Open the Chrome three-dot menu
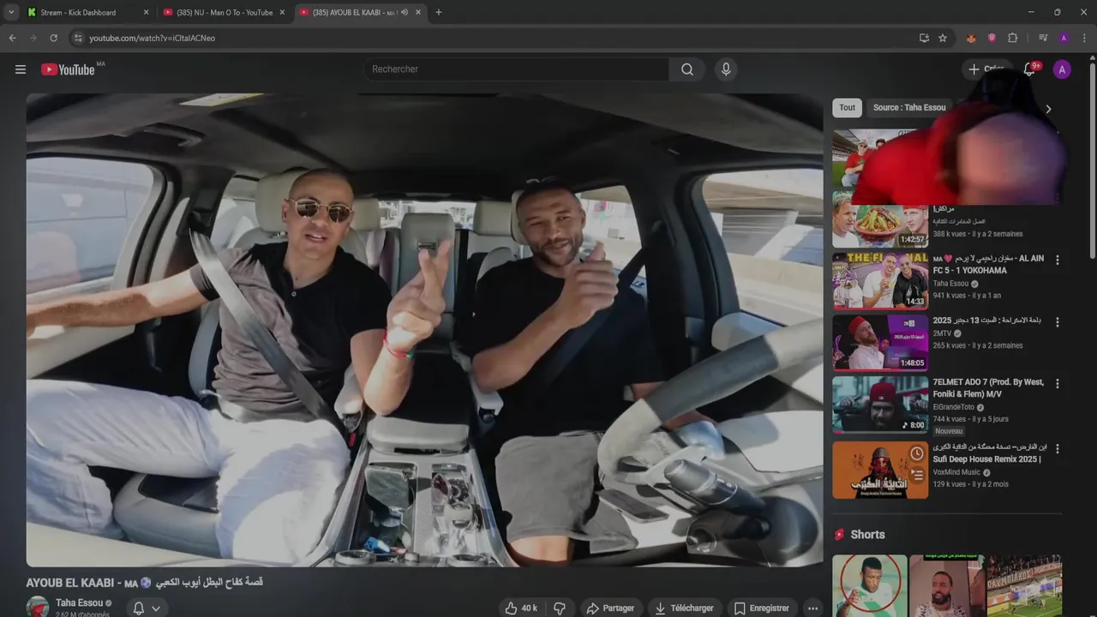The width and height of the screenshot is (1097, 617). point(1084,38)
